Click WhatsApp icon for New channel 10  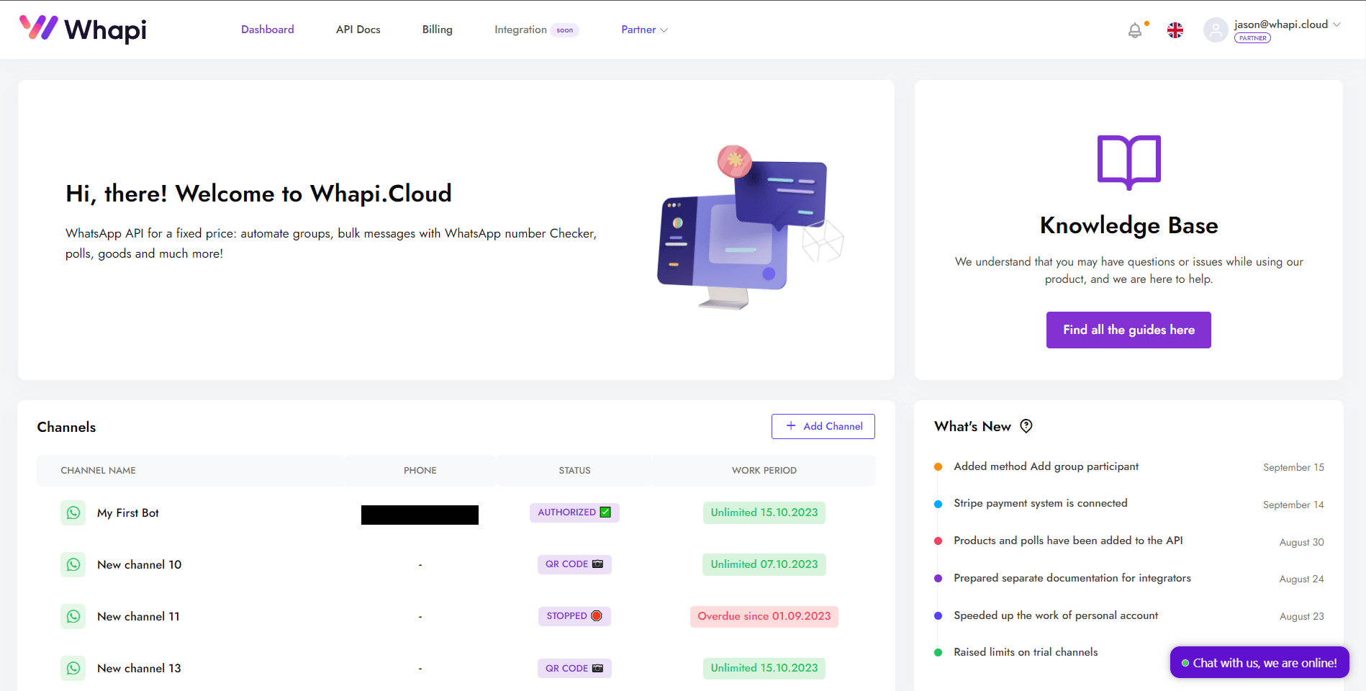point(73,564)
